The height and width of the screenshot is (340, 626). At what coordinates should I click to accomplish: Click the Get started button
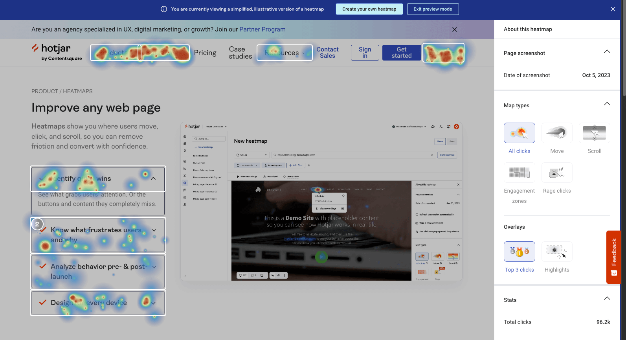click(402, 53)
